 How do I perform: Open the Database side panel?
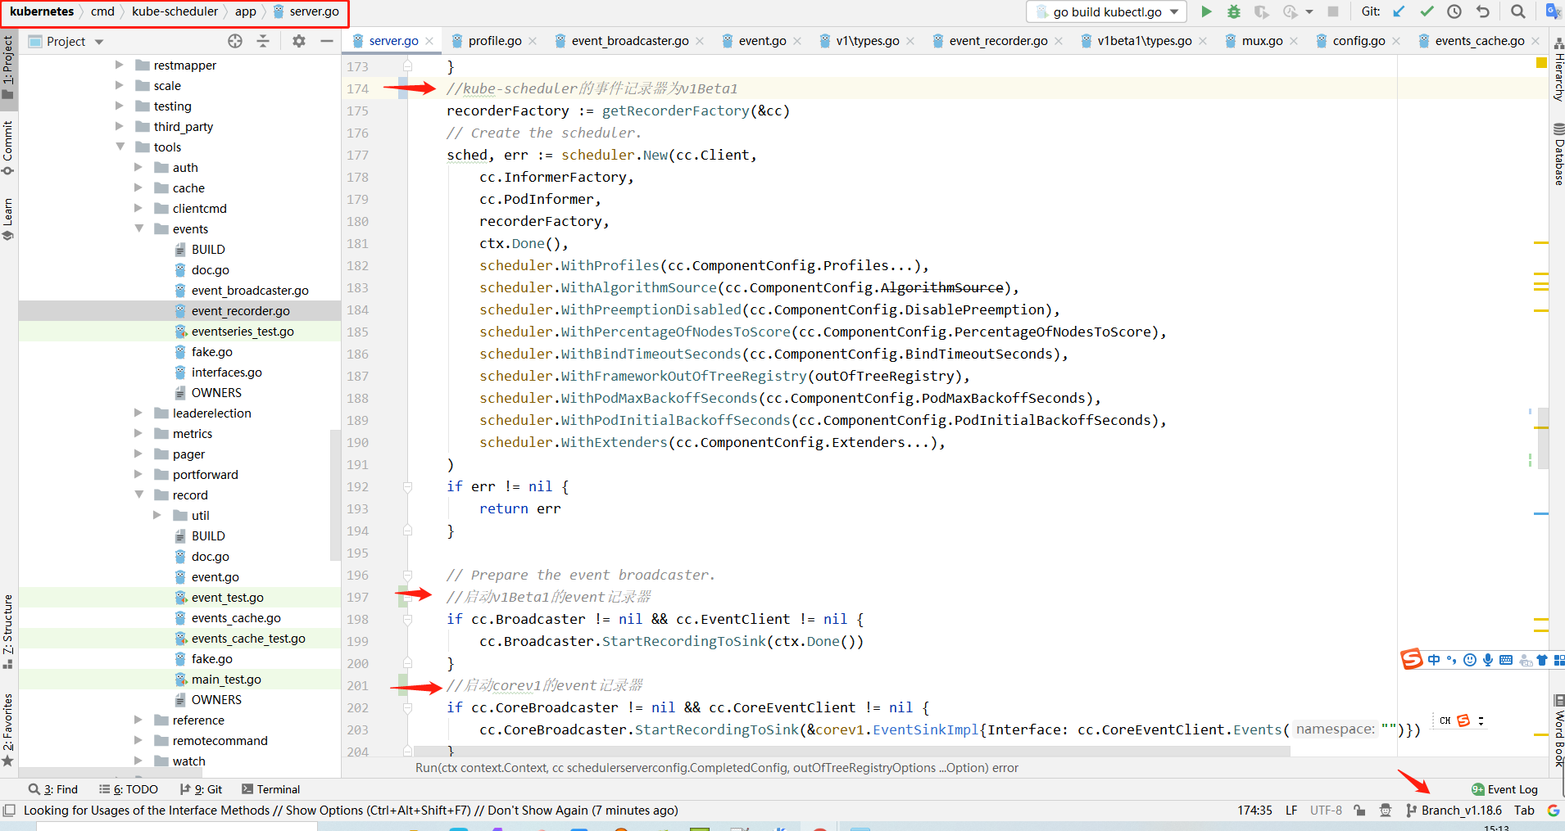click(x=1558, y=154)
